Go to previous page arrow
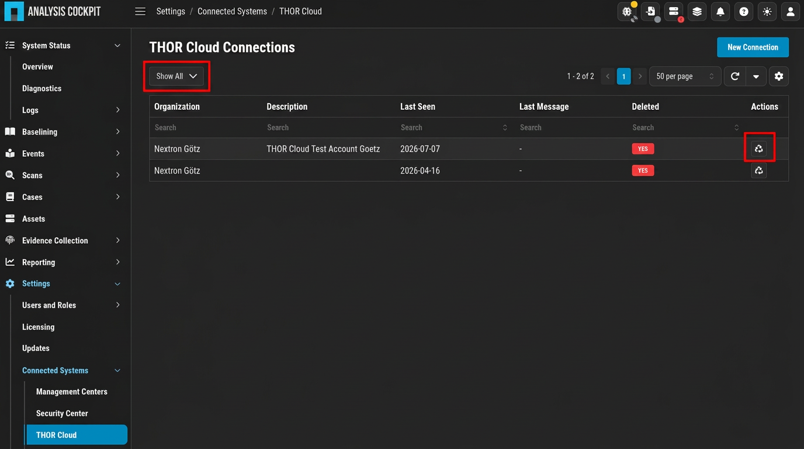The height and width of the screenshot is (449, 804). pos(608,77)
